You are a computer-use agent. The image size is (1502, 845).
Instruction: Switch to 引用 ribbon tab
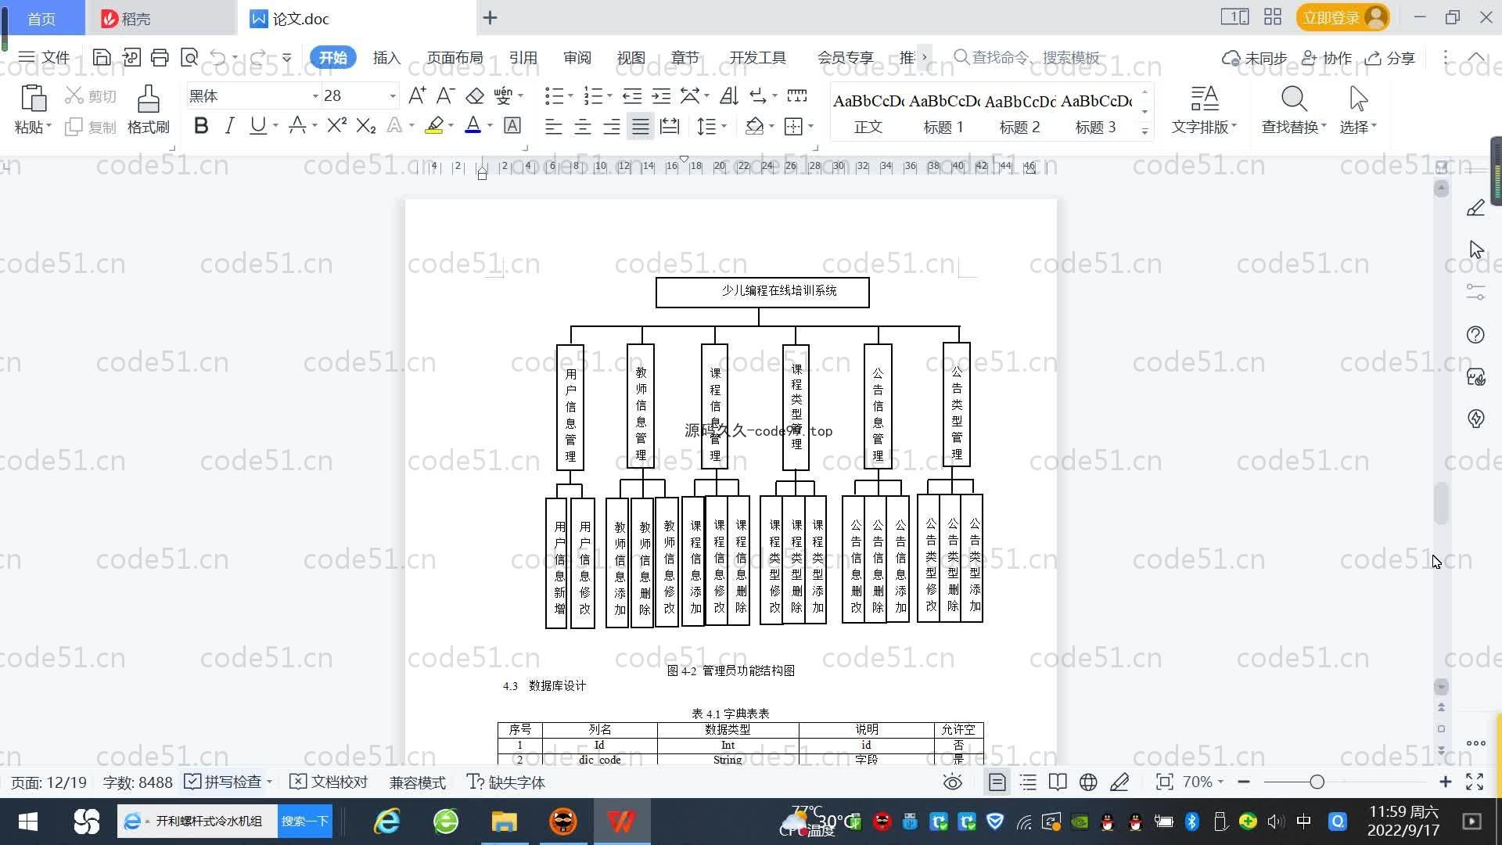523,57
